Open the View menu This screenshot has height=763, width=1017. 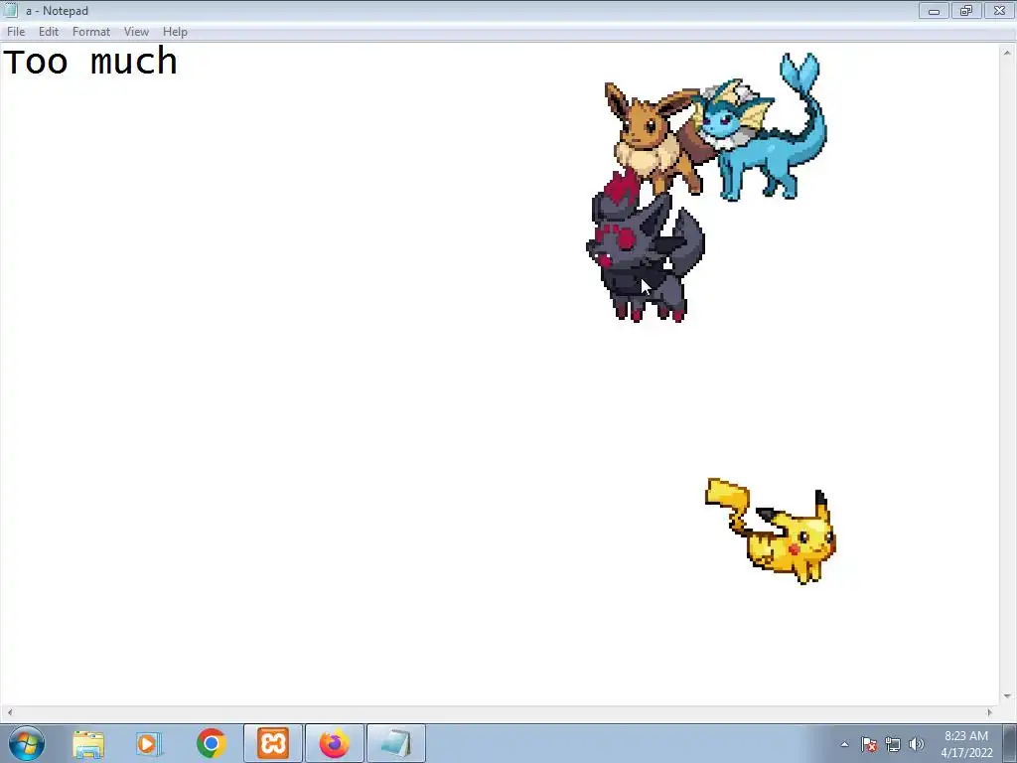click(136, 31)
